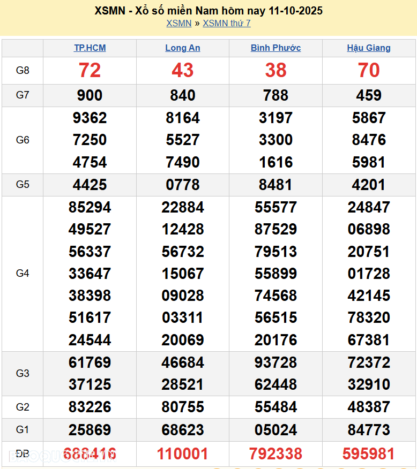
Task: Select the Hậu Giang header link
Action: [x=369, y=48]
